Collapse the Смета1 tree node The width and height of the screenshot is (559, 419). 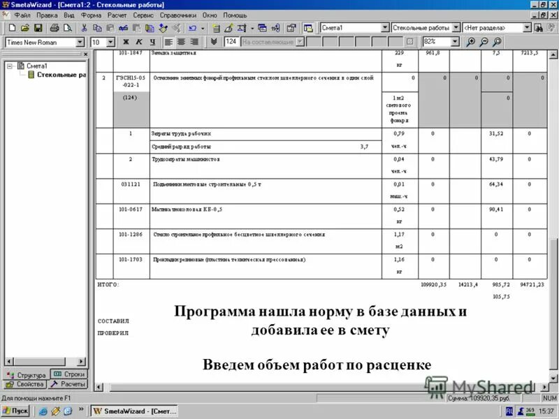click(10, 66)
